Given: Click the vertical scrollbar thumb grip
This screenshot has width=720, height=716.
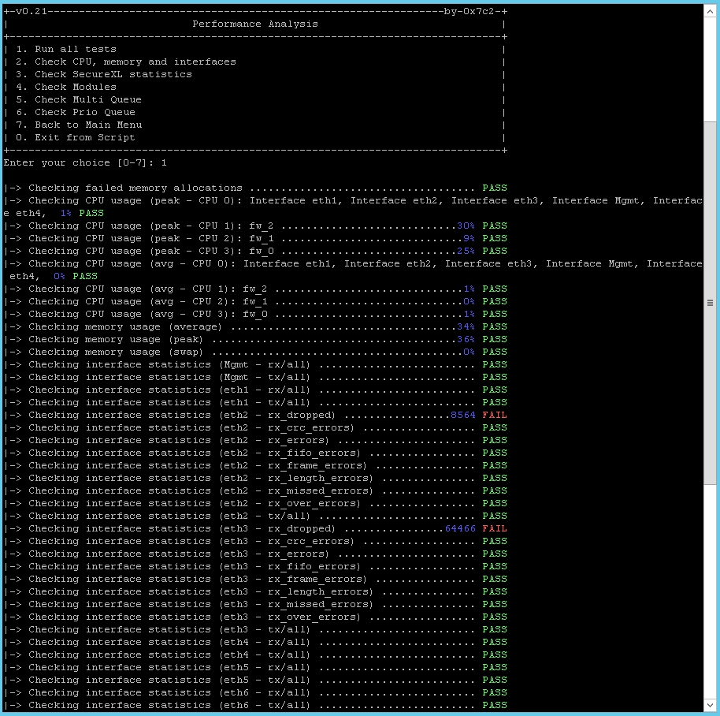Looking at the screenshot, I should point(711,303).
